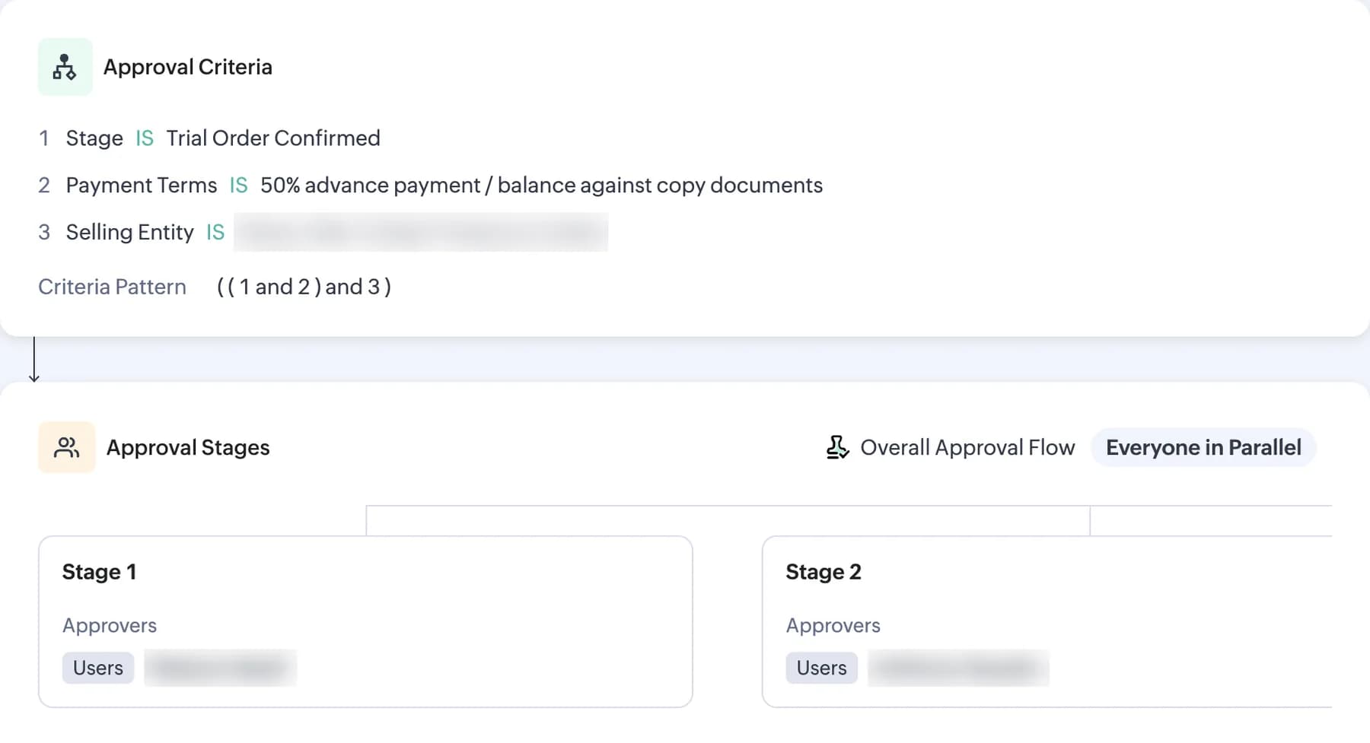This screenshot has height=743, width=1370.
Task: Select the Everyone in Parallel badge
Action: tap(1203, 447)
